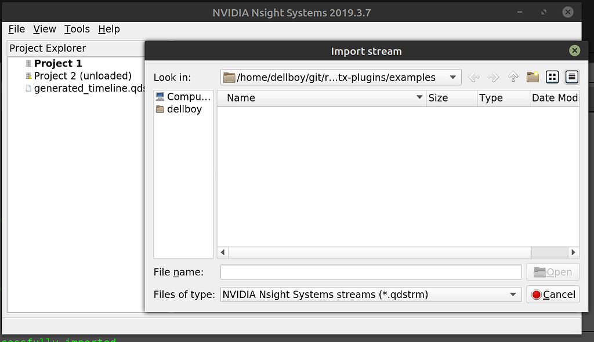Screen dimensions: 594x342
Task: Go up to the parent directory
Action: click(x=513, y=77)
